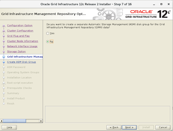Select the current Grid Infrastructure Manag step
Viewport: 173px width, 131px height.
(x=25, y=57)
